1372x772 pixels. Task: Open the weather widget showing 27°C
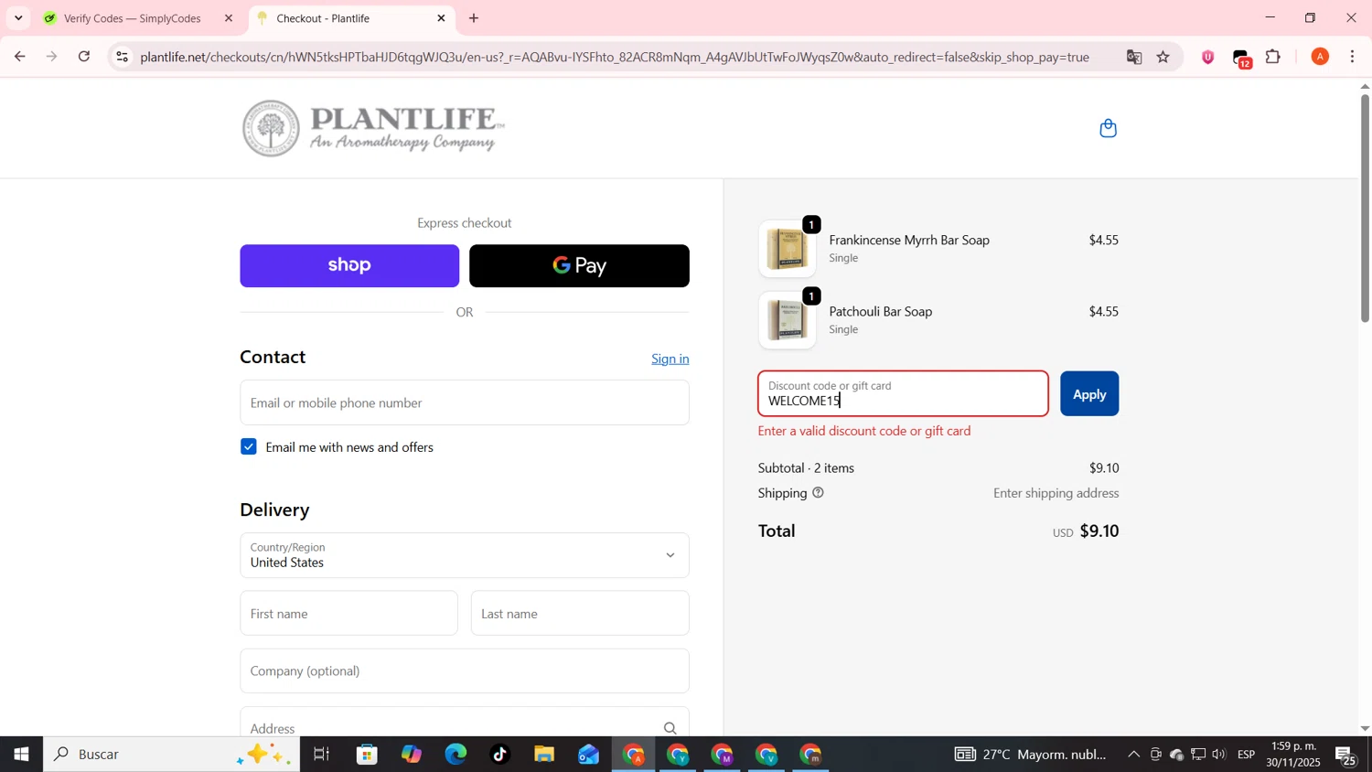point(1031,755)
